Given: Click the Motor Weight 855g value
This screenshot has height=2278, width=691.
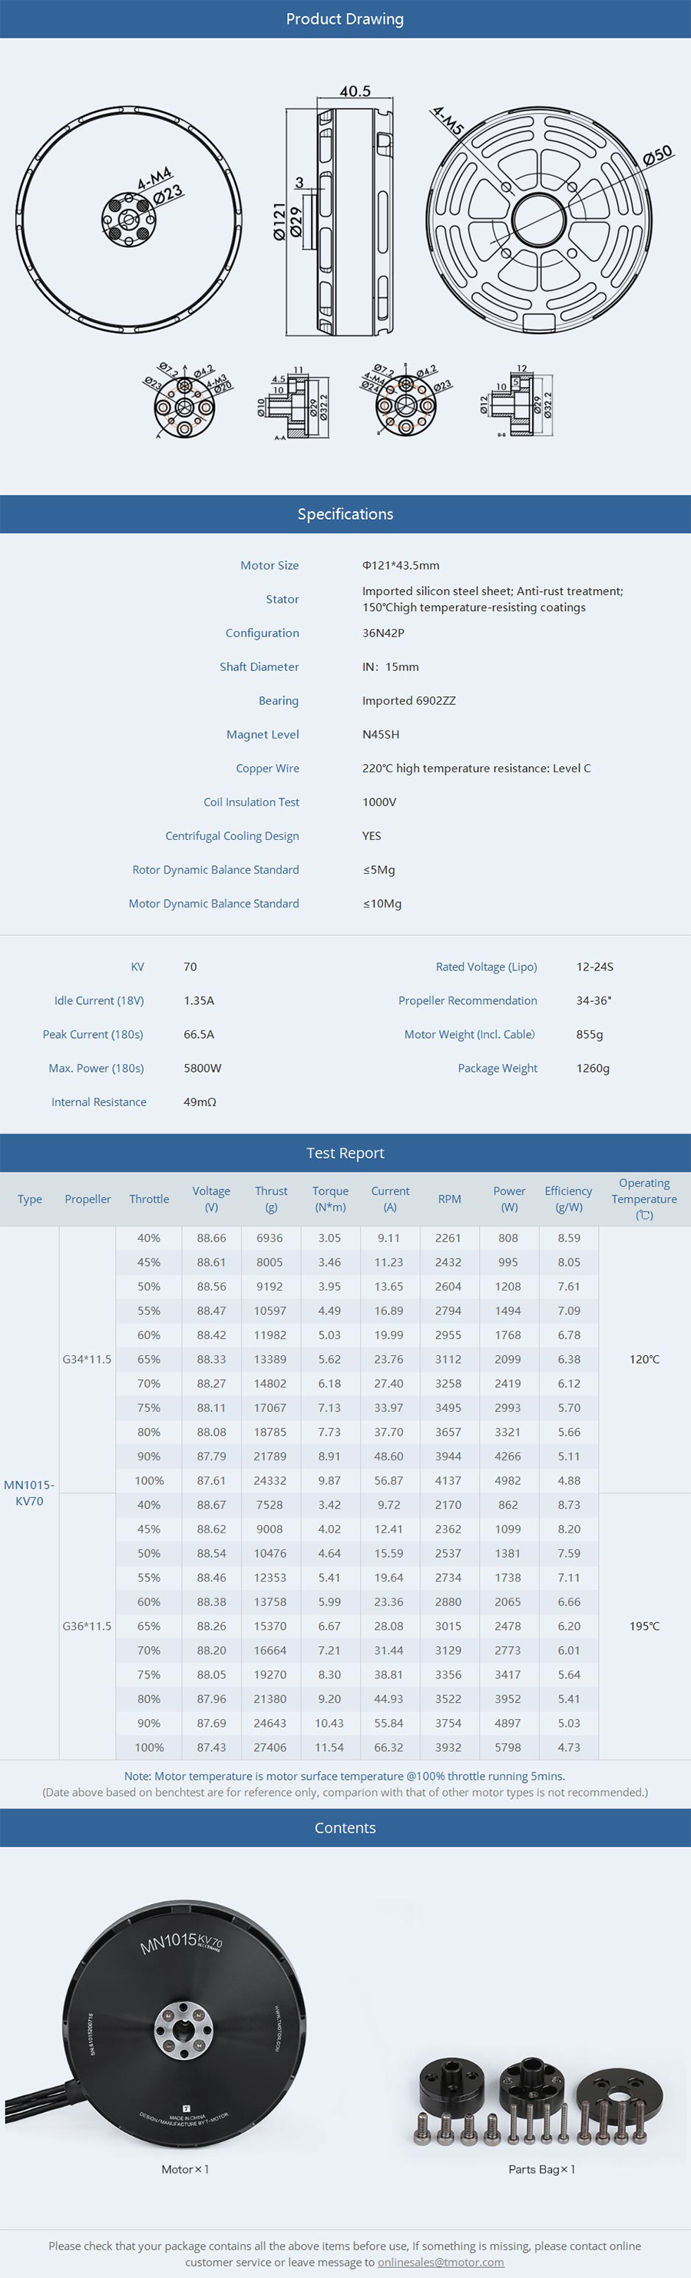Looking at the screenshot, I should pos(589,1033).
